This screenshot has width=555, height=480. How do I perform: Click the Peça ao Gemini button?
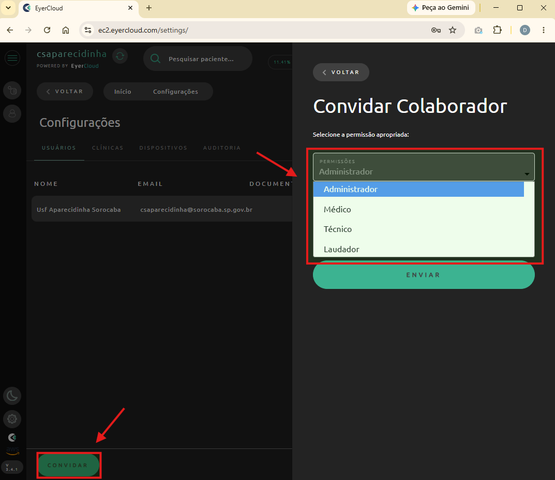coord(441,8)
